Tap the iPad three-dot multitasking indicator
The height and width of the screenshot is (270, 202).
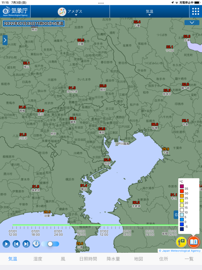point(101,3)
